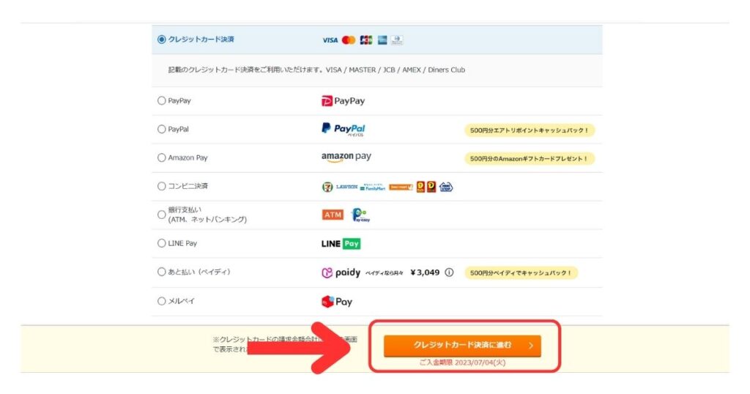Click 500円分エアトリポイントキャッシュバック badge

(530, 130)
